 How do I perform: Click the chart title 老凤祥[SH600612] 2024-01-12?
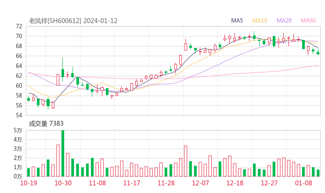point(73,21)
